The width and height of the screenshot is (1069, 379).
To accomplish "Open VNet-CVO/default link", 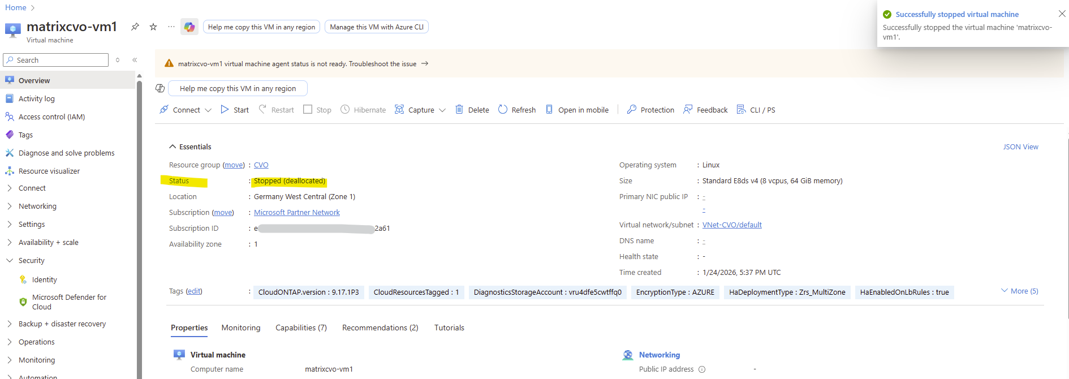I will pos(732,225).
